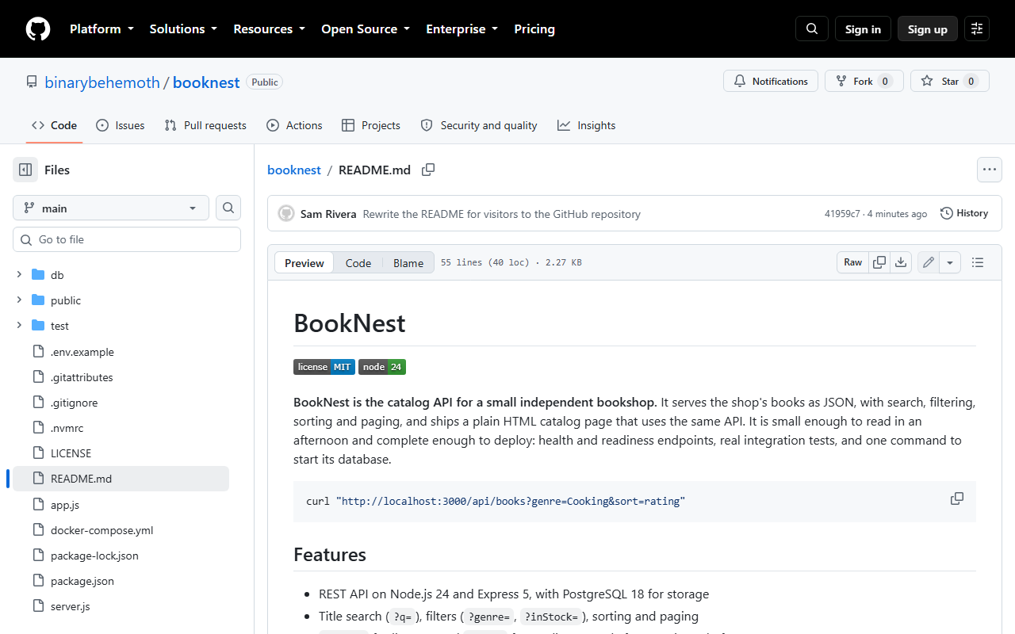Switch to Blame view
The width and height of the screenshot is (1015, 634).
click(x=408, y=263)
